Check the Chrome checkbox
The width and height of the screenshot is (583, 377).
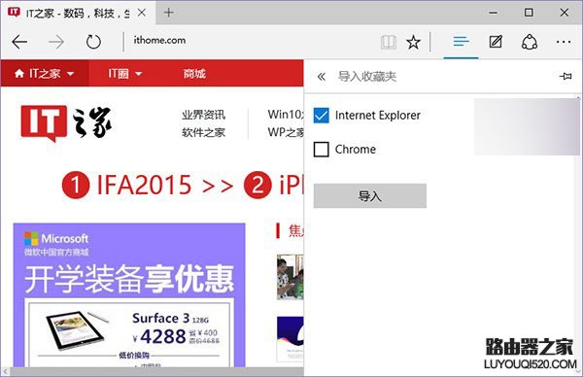321,150
